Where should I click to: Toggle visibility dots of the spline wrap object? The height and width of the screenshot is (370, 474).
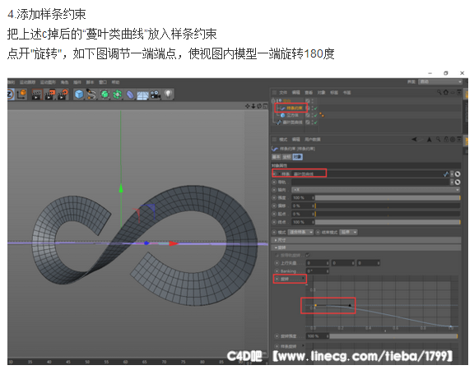(x=312, y=109)
